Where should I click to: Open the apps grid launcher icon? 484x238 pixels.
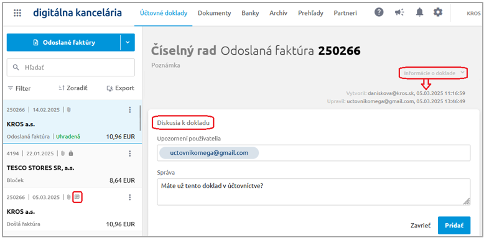coord(17,13)
